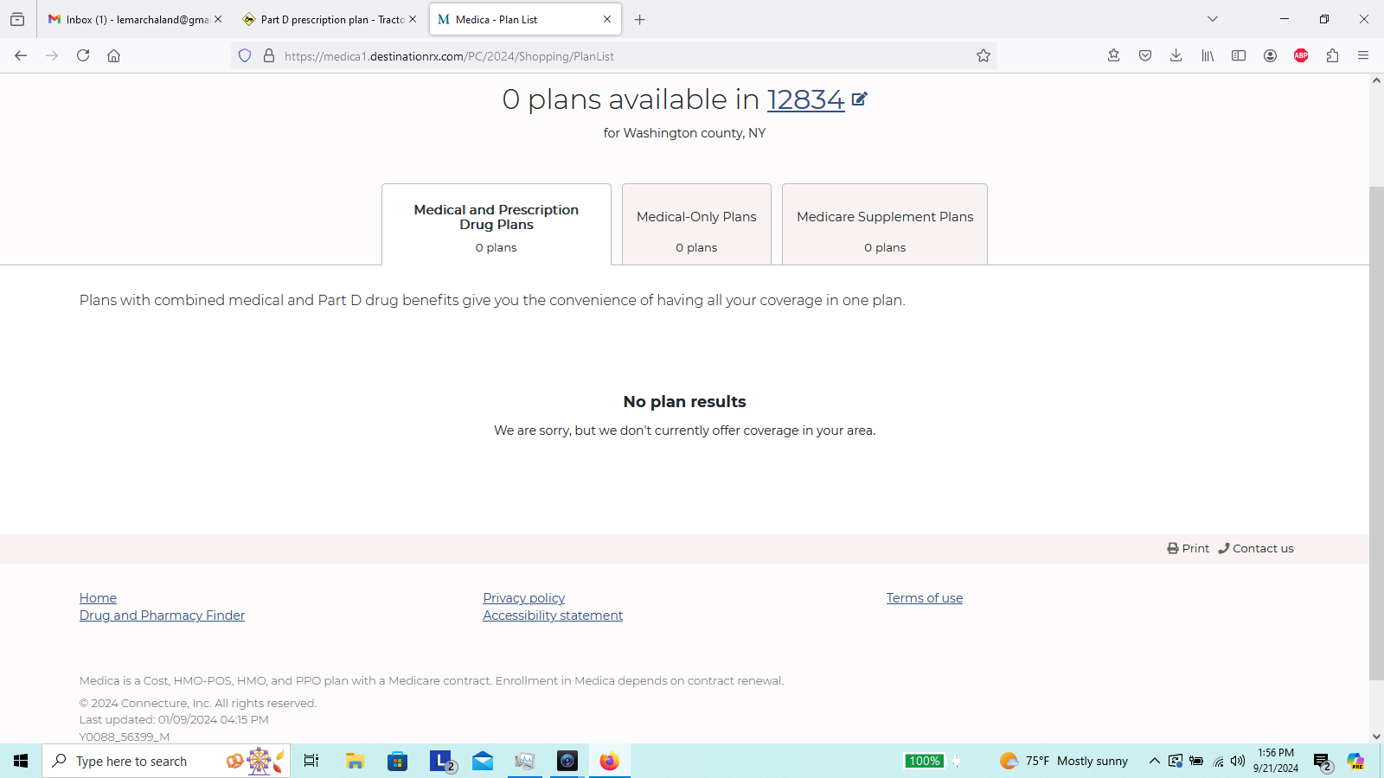This screenshot has width=1384, height=778.
Task: Open the Firefox downloads panel
Action: (x=1176, y=56)
